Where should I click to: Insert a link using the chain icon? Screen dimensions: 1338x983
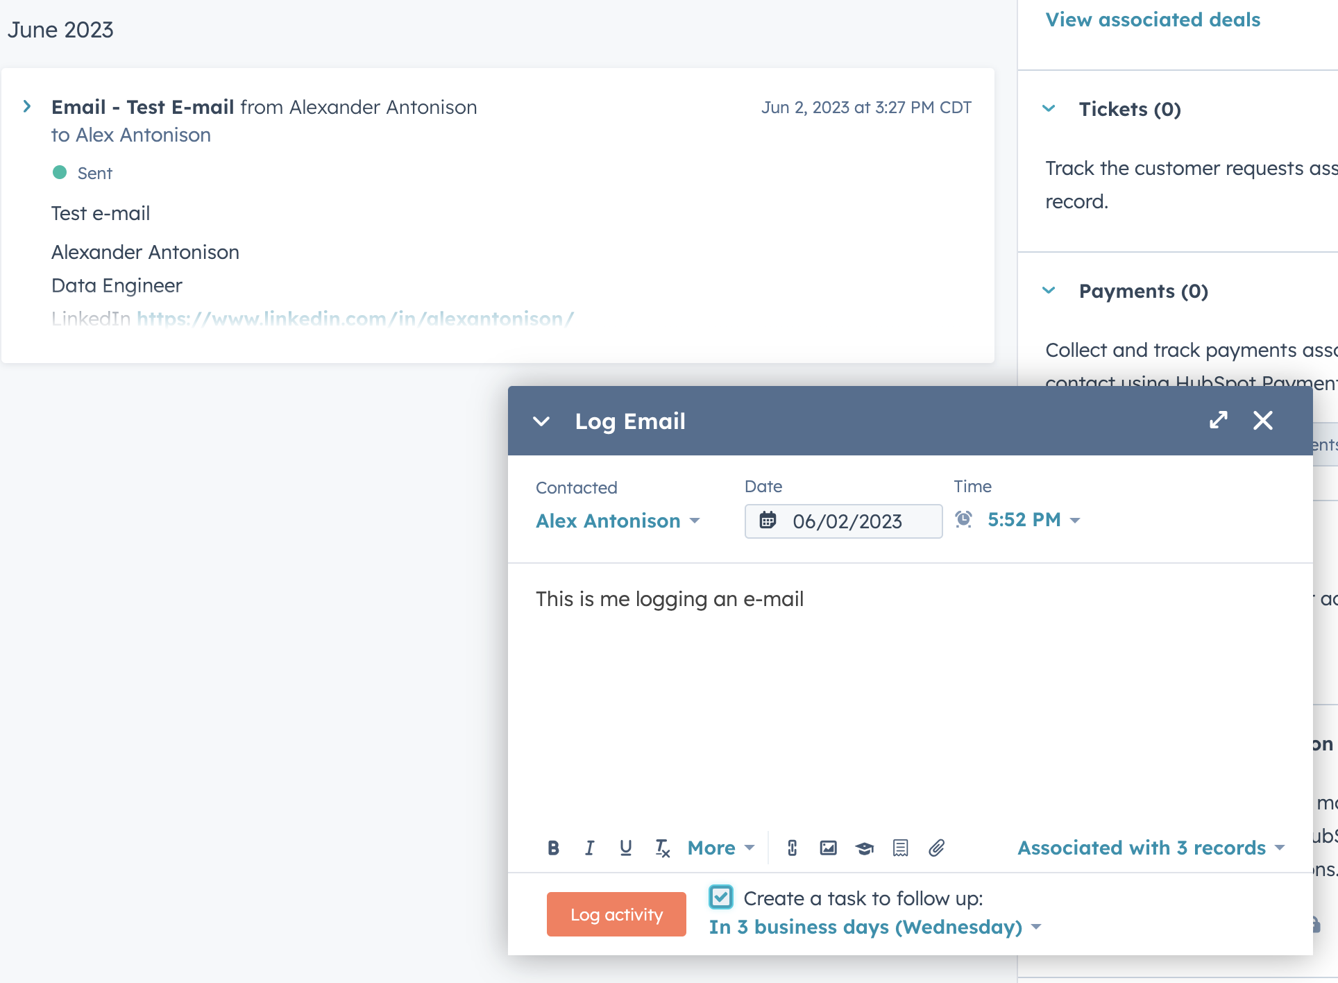tap(792, 848)
